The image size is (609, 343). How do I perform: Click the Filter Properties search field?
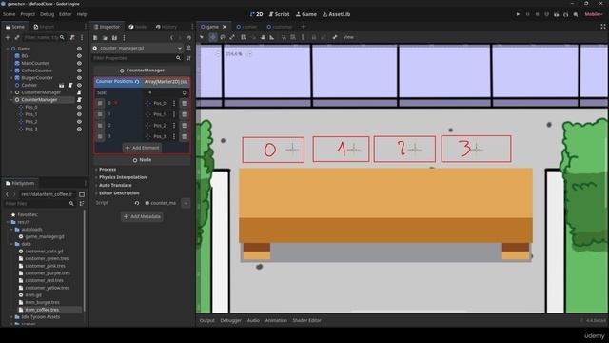tap(137, 58)
